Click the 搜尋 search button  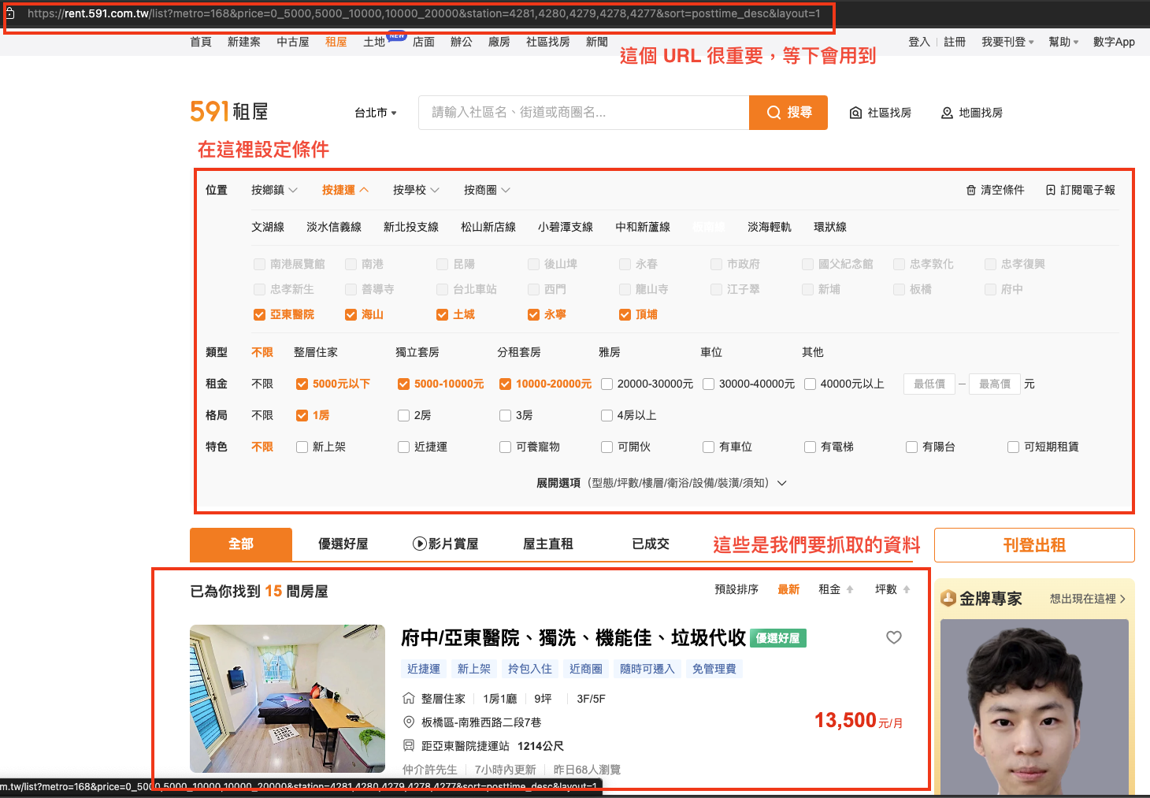click(x=788, y=113)
